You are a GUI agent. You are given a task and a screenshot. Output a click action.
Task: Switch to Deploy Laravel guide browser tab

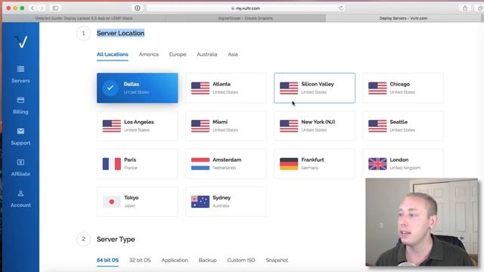click(84, 18)
